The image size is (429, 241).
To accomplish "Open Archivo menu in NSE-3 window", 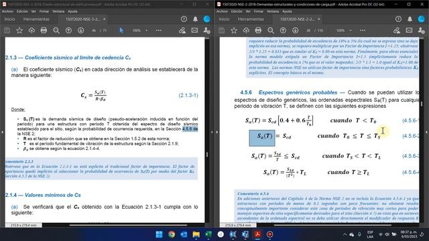I will [7, 11].
